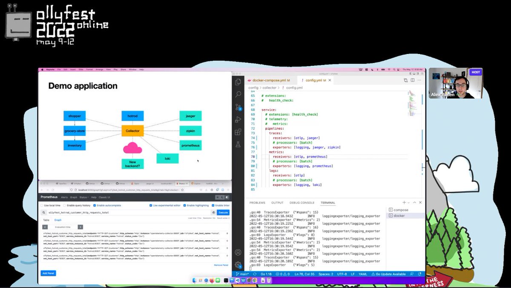The width and height of the screenshot is (511, 288).
Task: Open the Testing flask view
Action: click(238, 145)
